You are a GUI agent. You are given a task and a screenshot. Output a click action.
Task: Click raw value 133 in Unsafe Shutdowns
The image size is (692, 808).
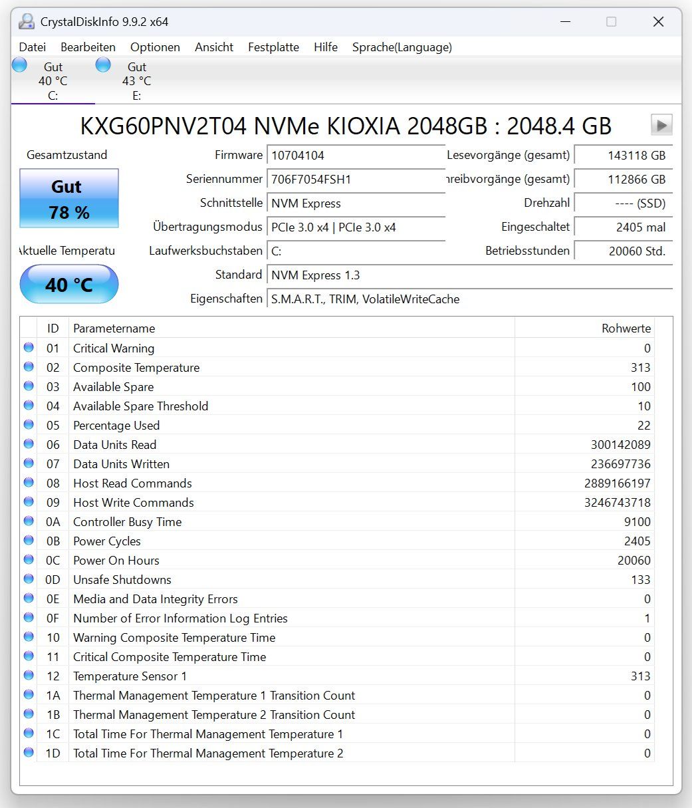[x=641, y=579]
